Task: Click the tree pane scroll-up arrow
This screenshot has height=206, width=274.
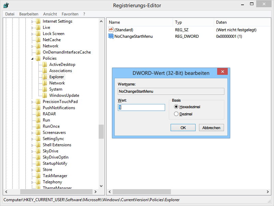Action: (x=101, y=21)
